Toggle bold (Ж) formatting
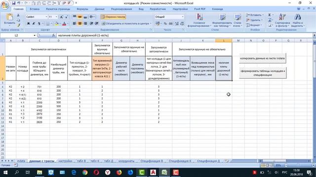Screen dimensions: 316x177 29,24
